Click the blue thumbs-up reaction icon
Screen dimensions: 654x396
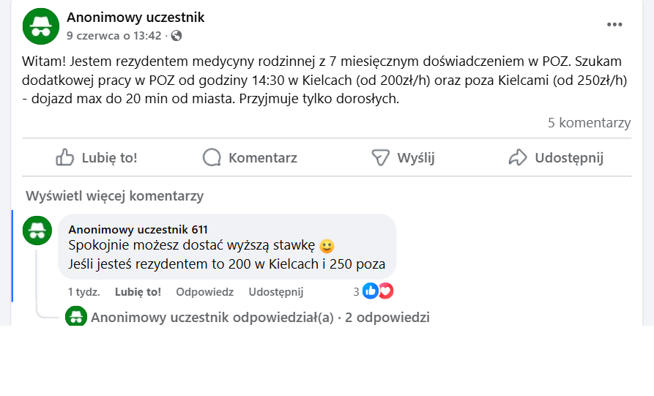click(371, 291)
